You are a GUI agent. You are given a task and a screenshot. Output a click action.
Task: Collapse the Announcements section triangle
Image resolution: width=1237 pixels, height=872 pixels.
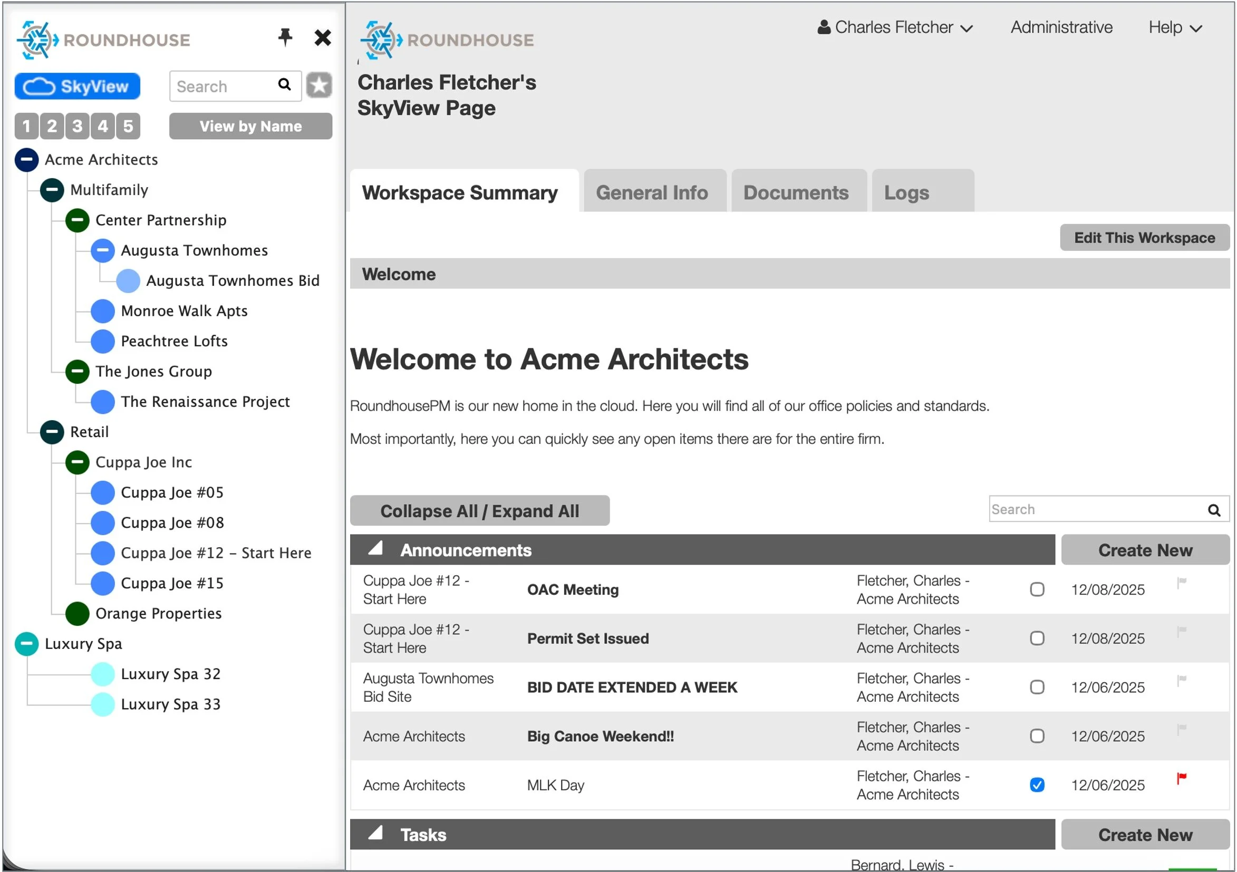click(x=375, y=549)
